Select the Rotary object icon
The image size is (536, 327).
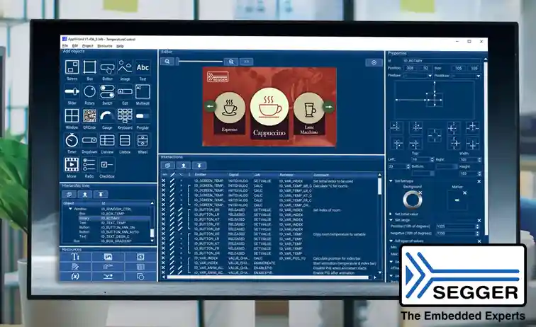pyautogui.click(x=89, y=91)
